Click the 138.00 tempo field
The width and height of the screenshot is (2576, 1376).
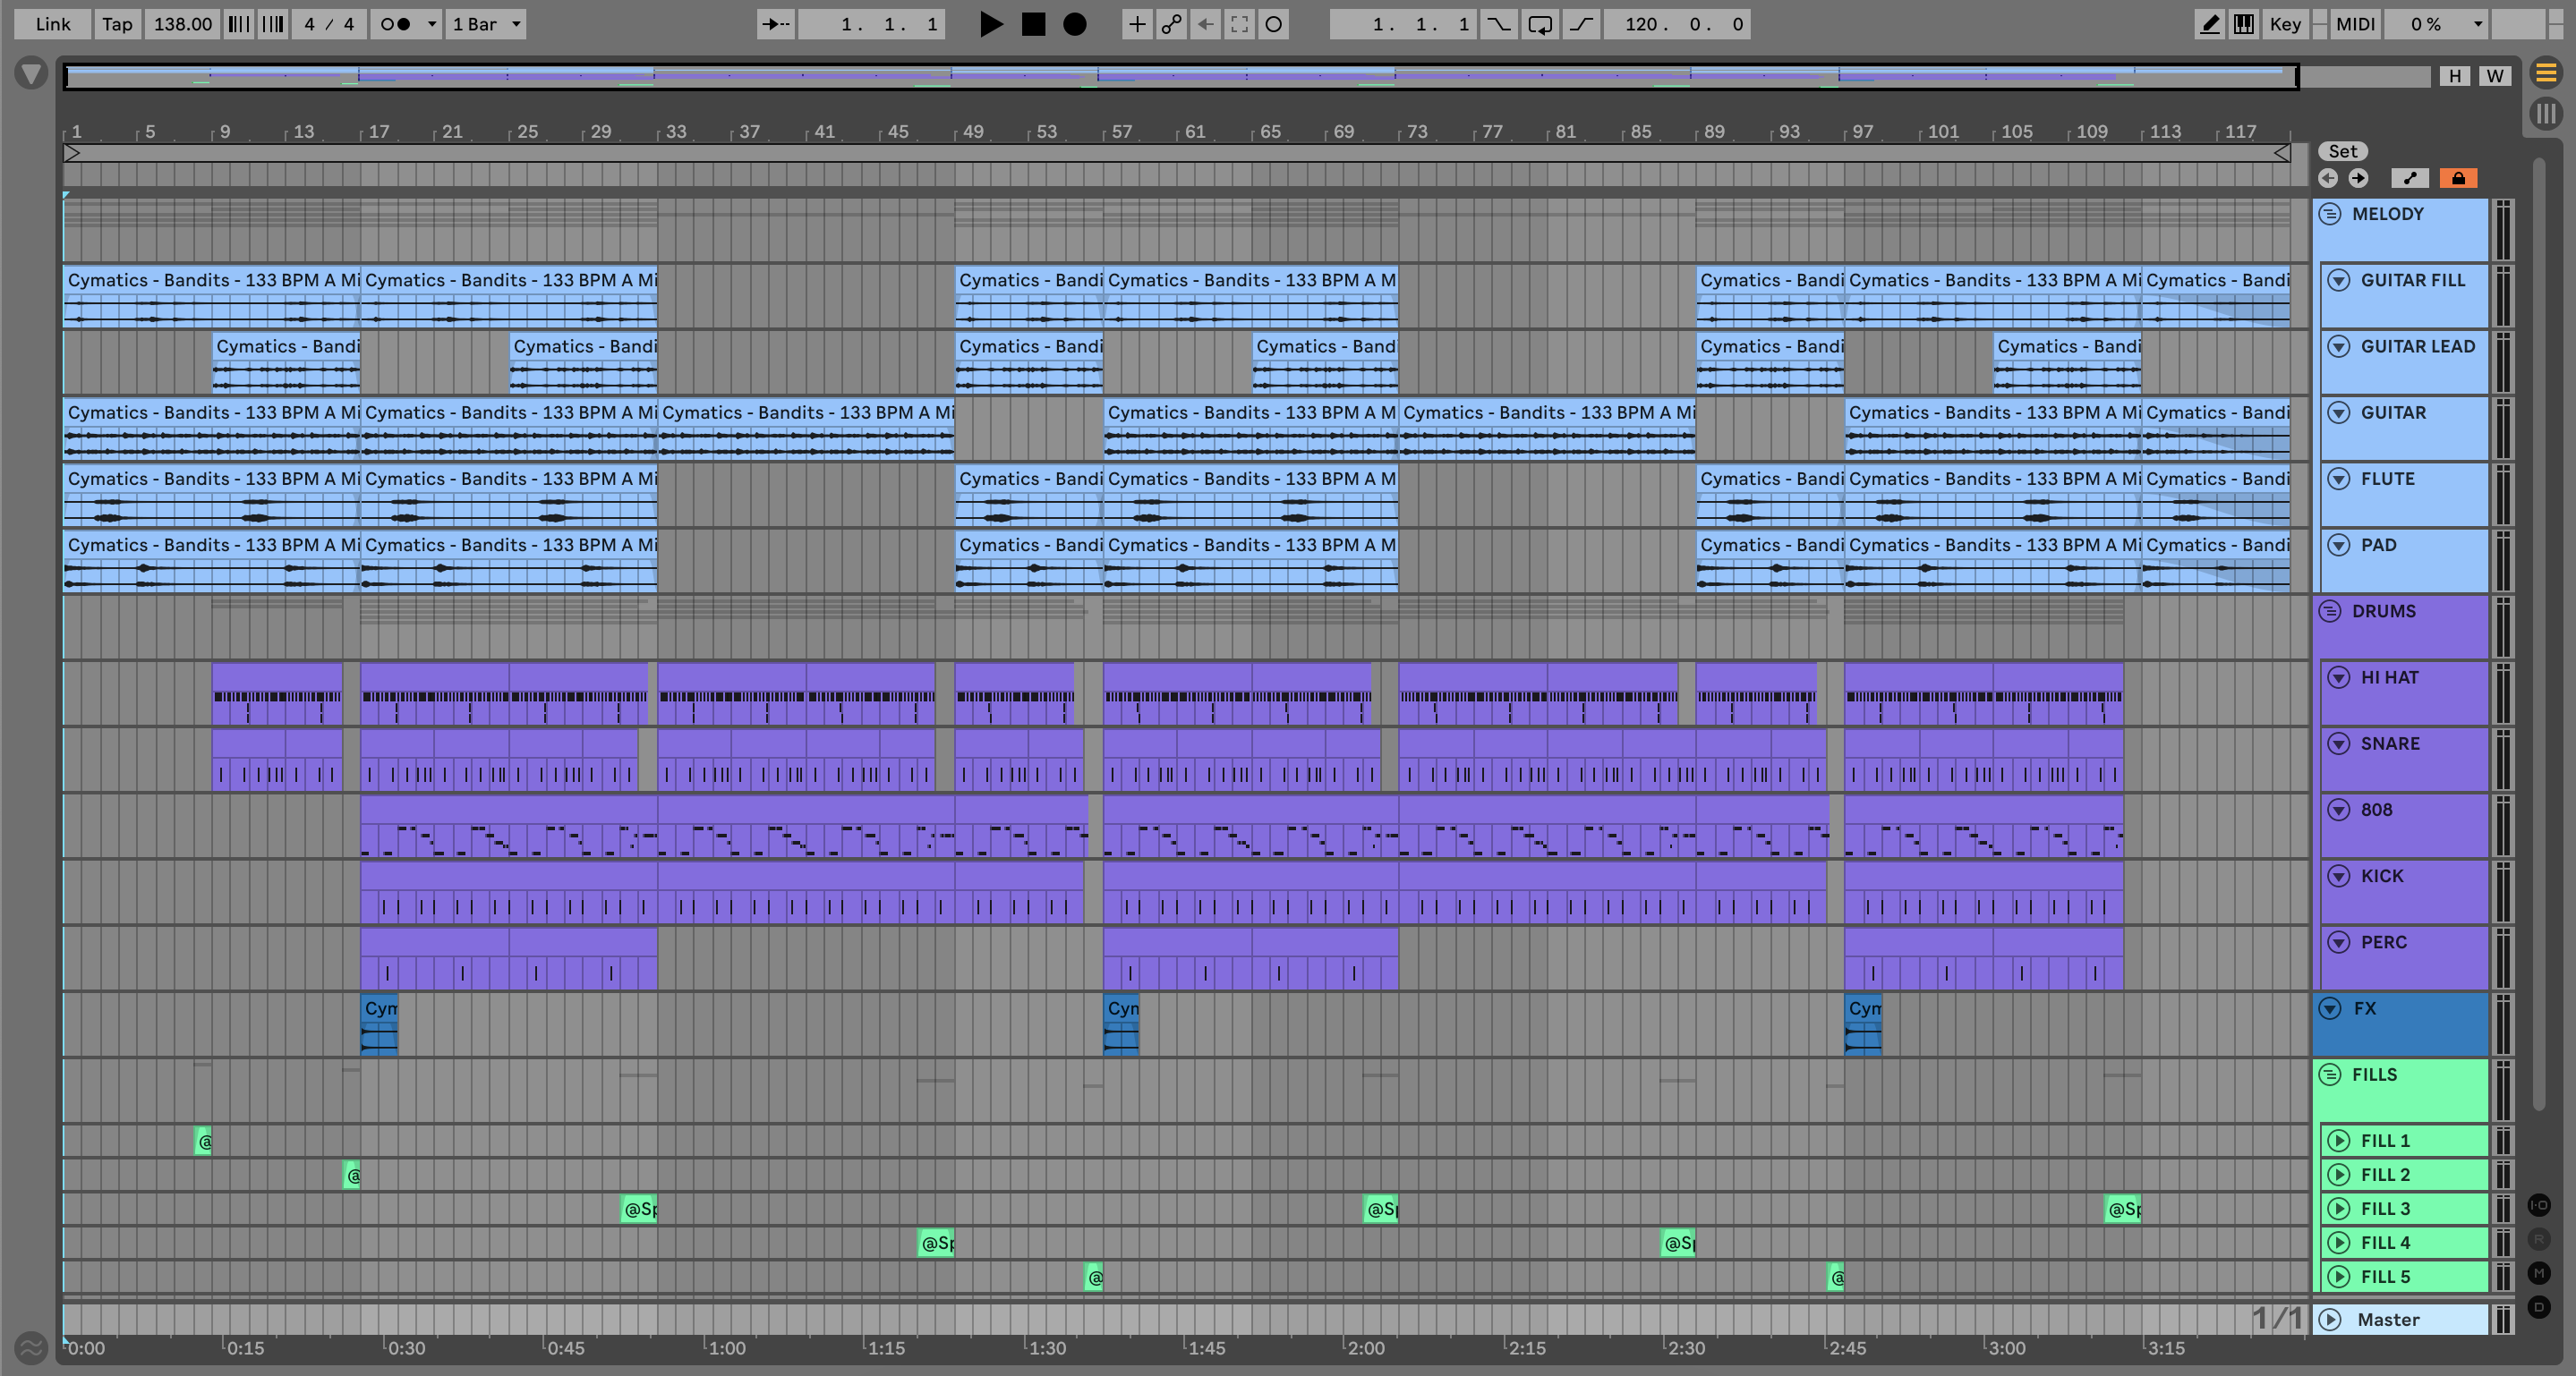pos(182,24)
